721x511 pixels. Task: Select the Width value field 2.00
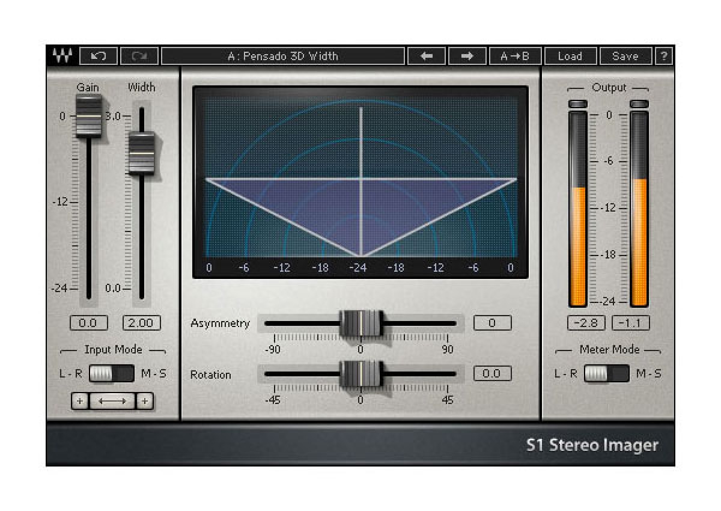tap(141, 323)
